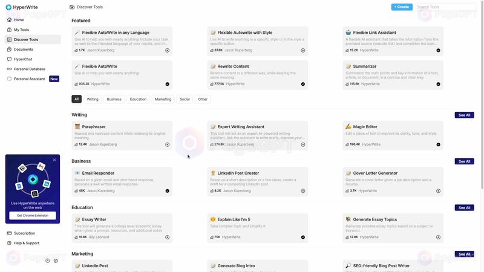Focus the Search Tools input field
The image size is (484, 272).
point(445,7)
